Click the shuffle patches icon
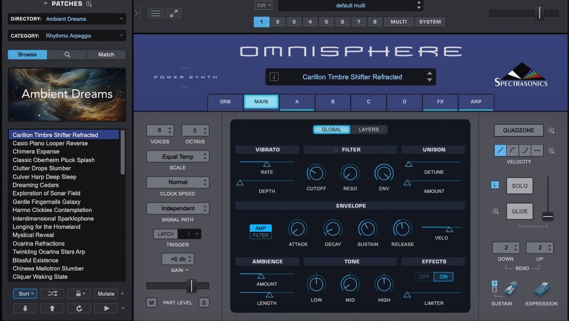 [x=52, y=293]
